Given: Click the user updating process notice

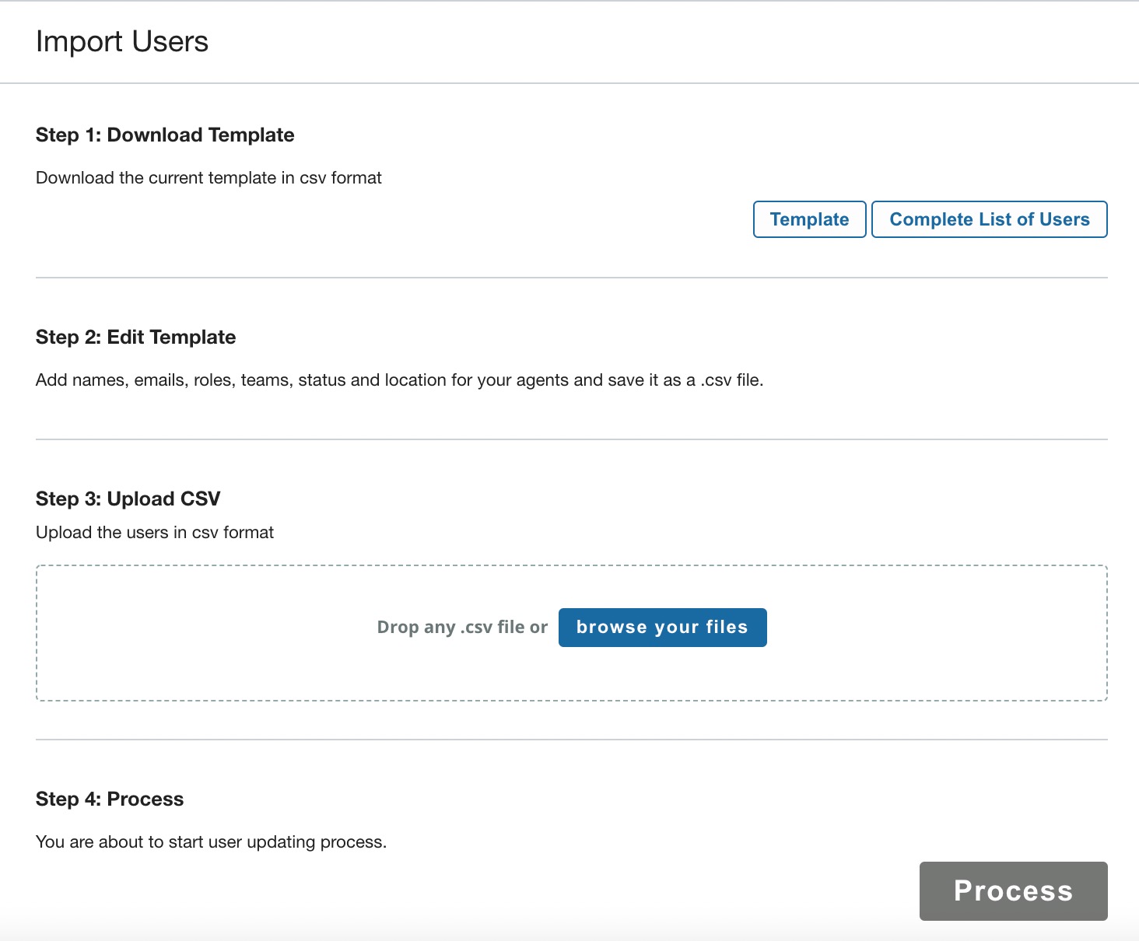Looking at the screenshot, I should pyautogui.click(x=211, y=841).
